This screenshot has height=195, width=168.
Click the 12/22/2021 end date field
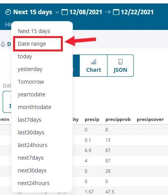click(x=137, y=12)
